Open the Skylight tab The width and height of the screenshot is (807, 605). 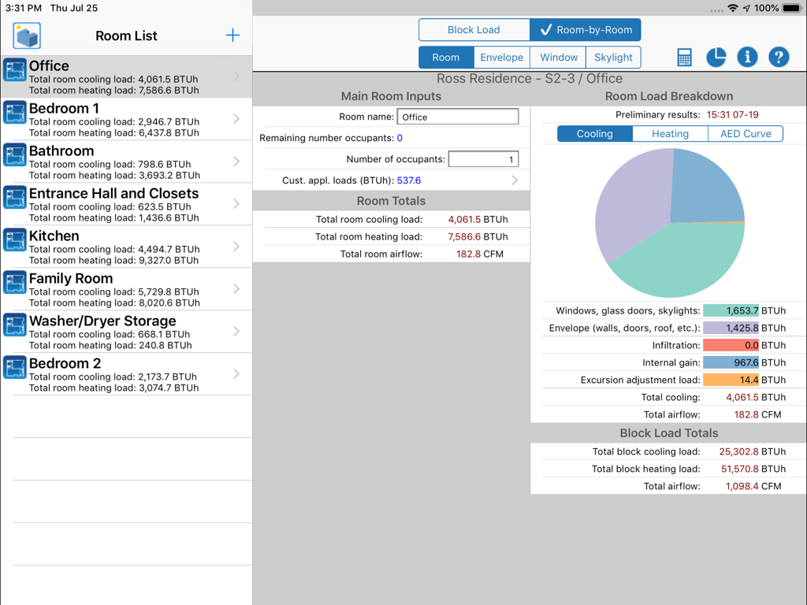pyautogui.click(x=614, y=57)
